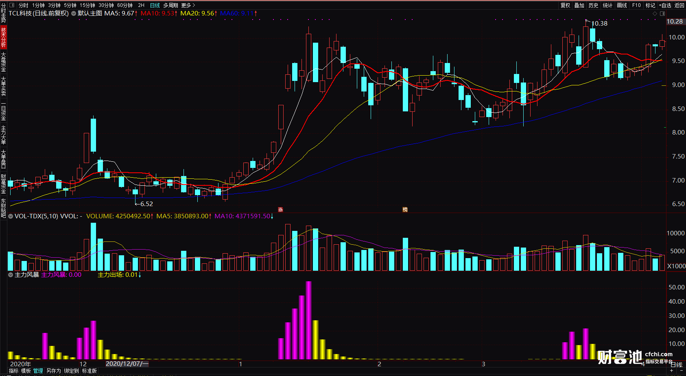Viewport: 686px width, 376px height.
Task: Click the 标准版 standard version button
Action: [x=89, y=371]
